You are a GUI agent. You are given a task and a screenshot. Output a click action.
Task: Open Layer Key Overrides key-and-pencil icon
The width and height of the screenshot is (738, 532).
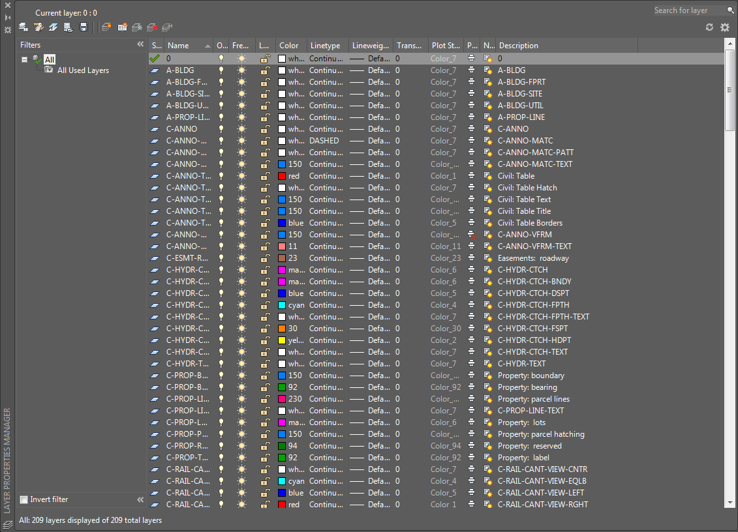coord(38,27)
